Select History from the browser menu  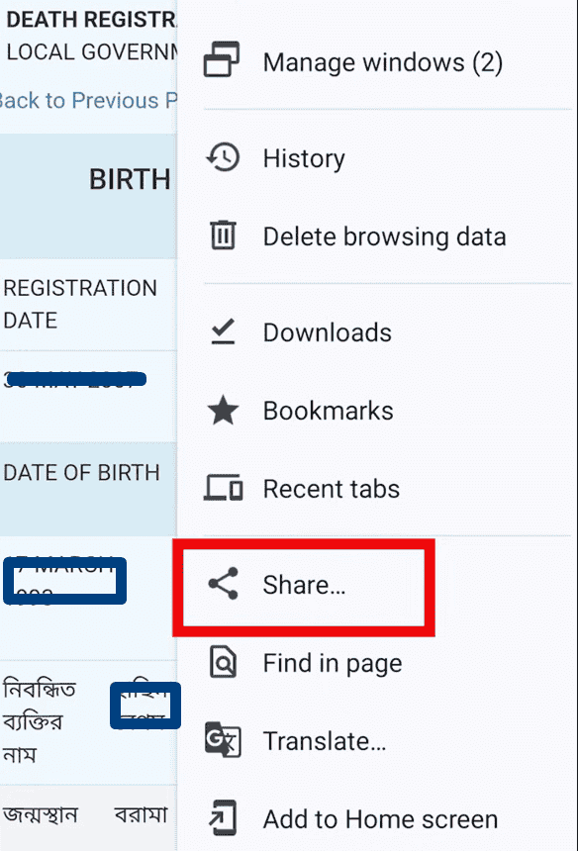click(x=304, y=157)
